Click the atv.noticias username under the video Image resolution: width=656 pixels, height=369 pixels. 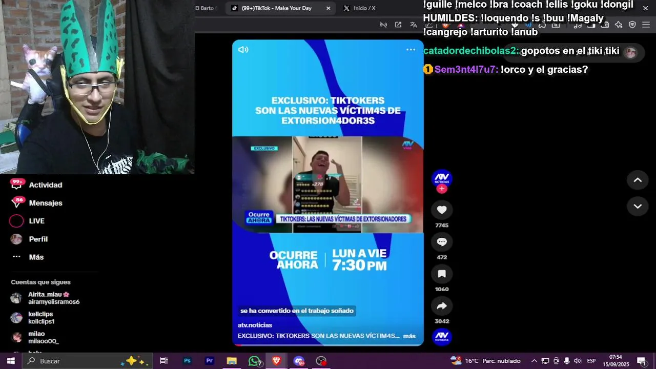[x=255, y=325]
